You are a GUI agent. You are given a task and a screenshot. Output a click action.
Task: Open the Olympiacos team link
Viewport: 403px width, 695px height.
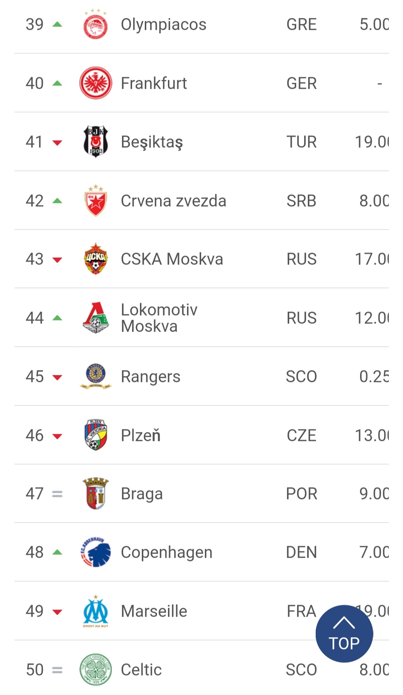click(163, 25)
